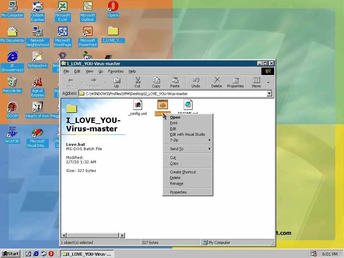The image size is (344, 258).
Task: Click Cut scissors toolbar button
Action: pos(137,83)
